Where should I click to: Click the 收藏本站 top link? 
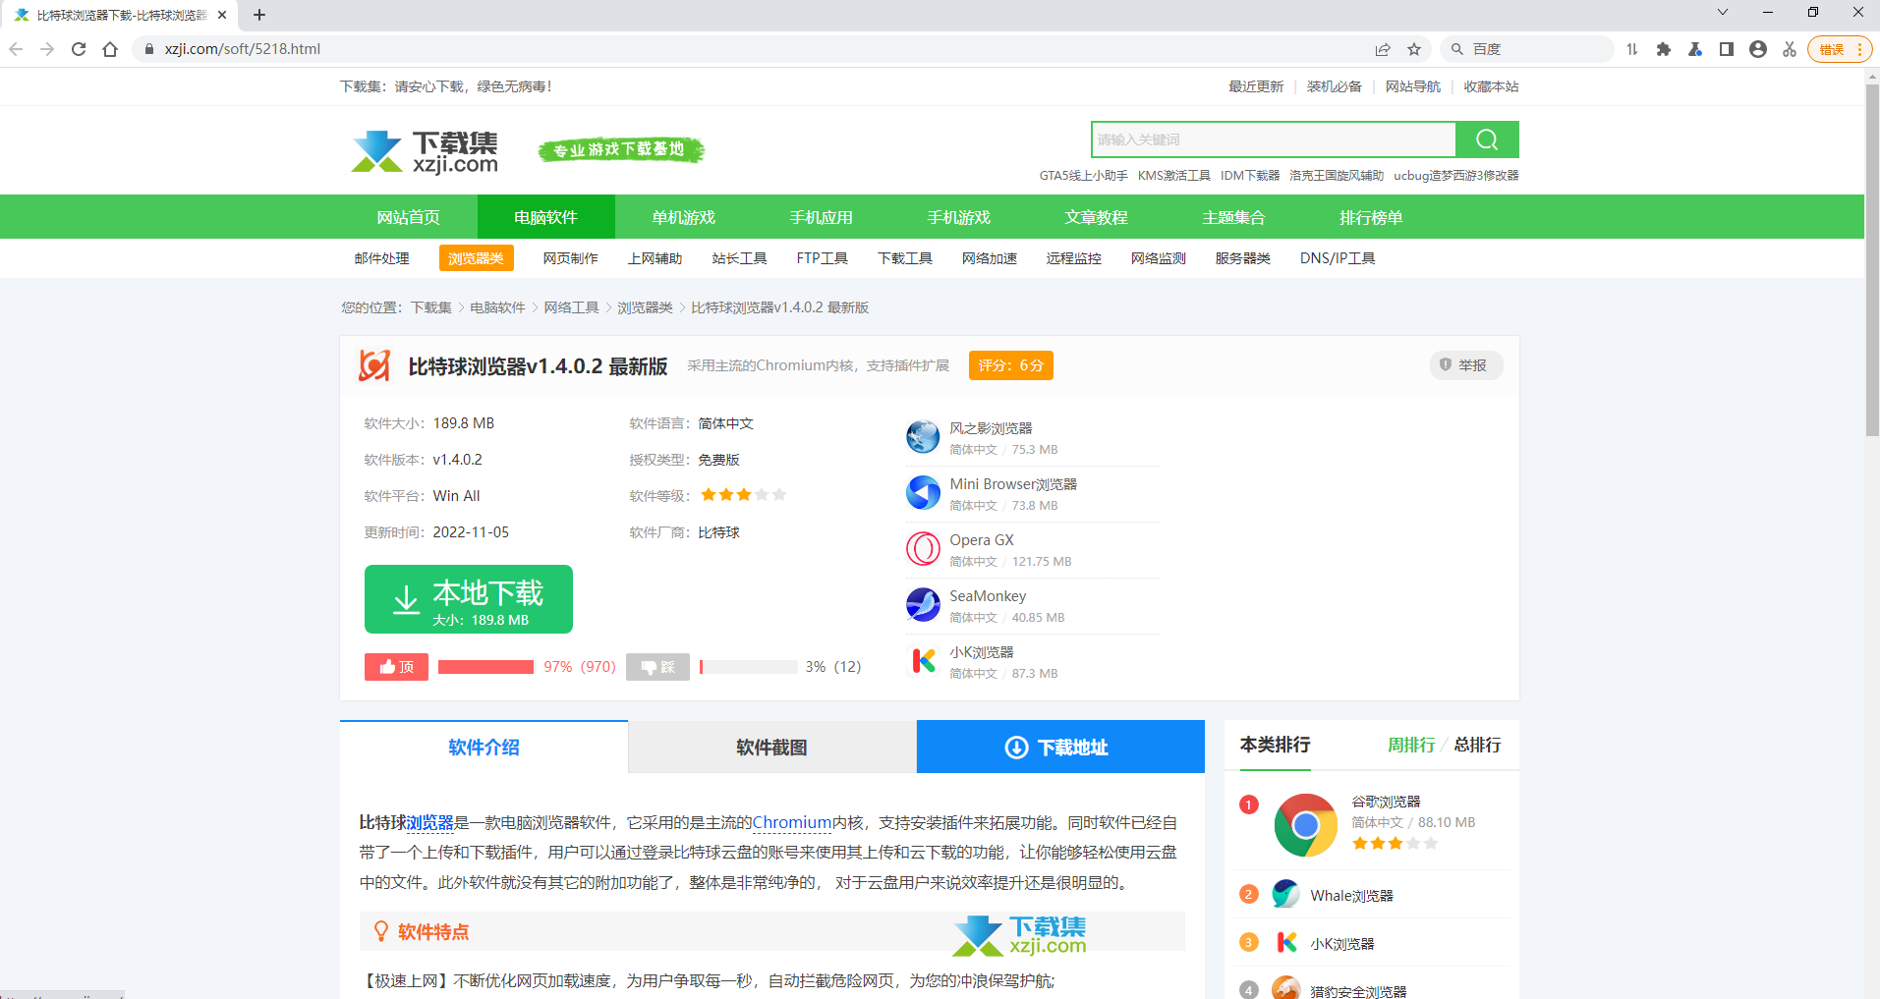(x=1491, y=86)
